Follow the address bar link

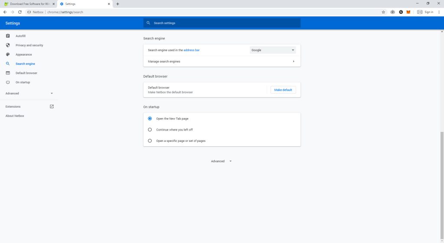tap(191, 50)
